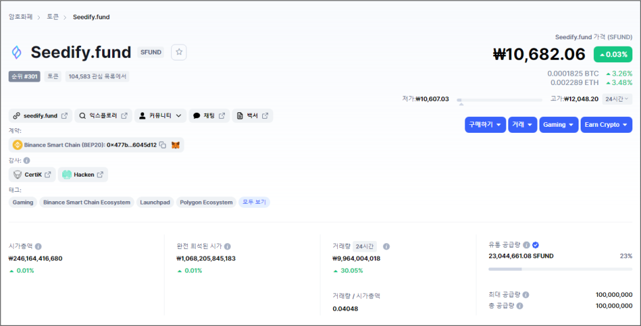Click info icon next to 시가총액
The height and width of the screenshot is (326, 641).
[38, 246]
